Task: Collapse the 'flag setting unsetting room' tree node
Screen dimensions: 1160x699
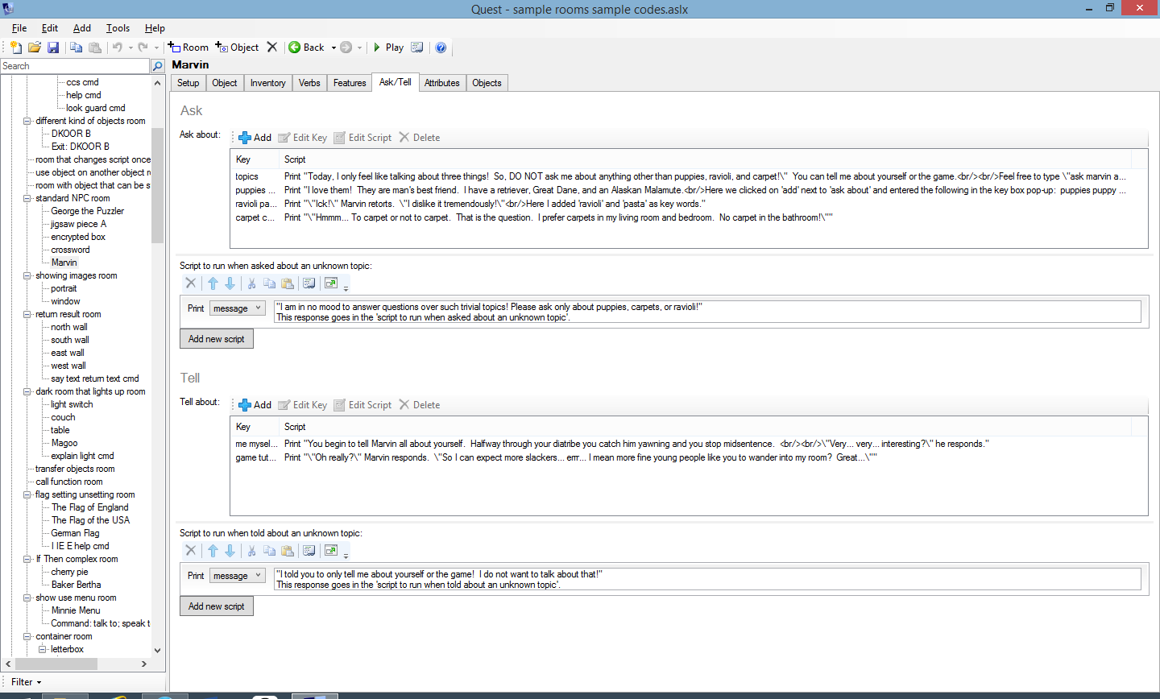Action: [x=26, y=494]
